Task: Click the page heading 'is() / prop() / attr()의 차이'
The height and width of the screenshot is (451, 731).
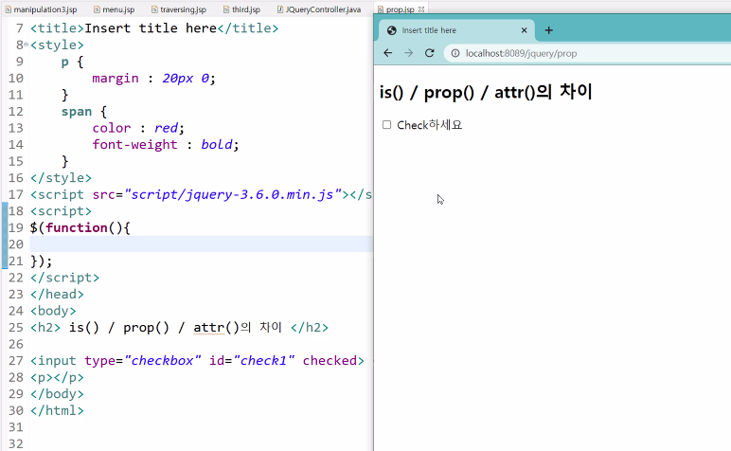Action: [486, 92]
